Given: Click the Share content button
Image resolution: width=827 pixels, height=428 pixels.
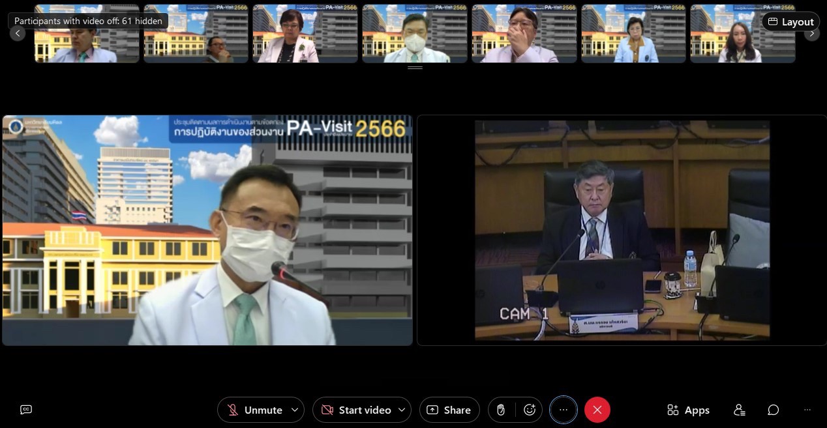Looking at the screenshot, I should click(449, 410).
